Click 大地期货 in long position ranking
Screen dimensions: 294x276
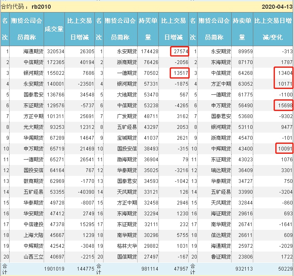(x=127, y=95)
